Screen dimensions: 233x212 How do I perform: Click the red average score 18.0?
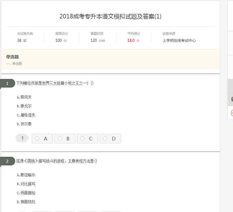131,41
